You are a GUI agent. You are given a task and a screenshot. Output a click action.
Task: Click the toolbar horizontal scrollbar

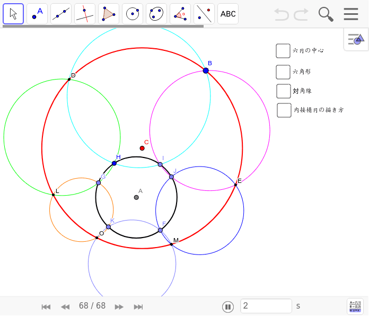(x=103, y=27)
